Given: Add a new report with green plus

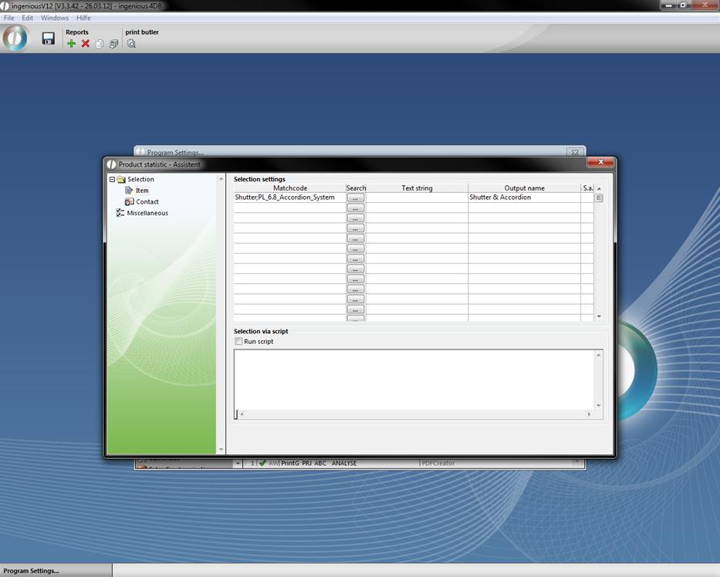Looking at the screenshot, I should click(71, 44).
